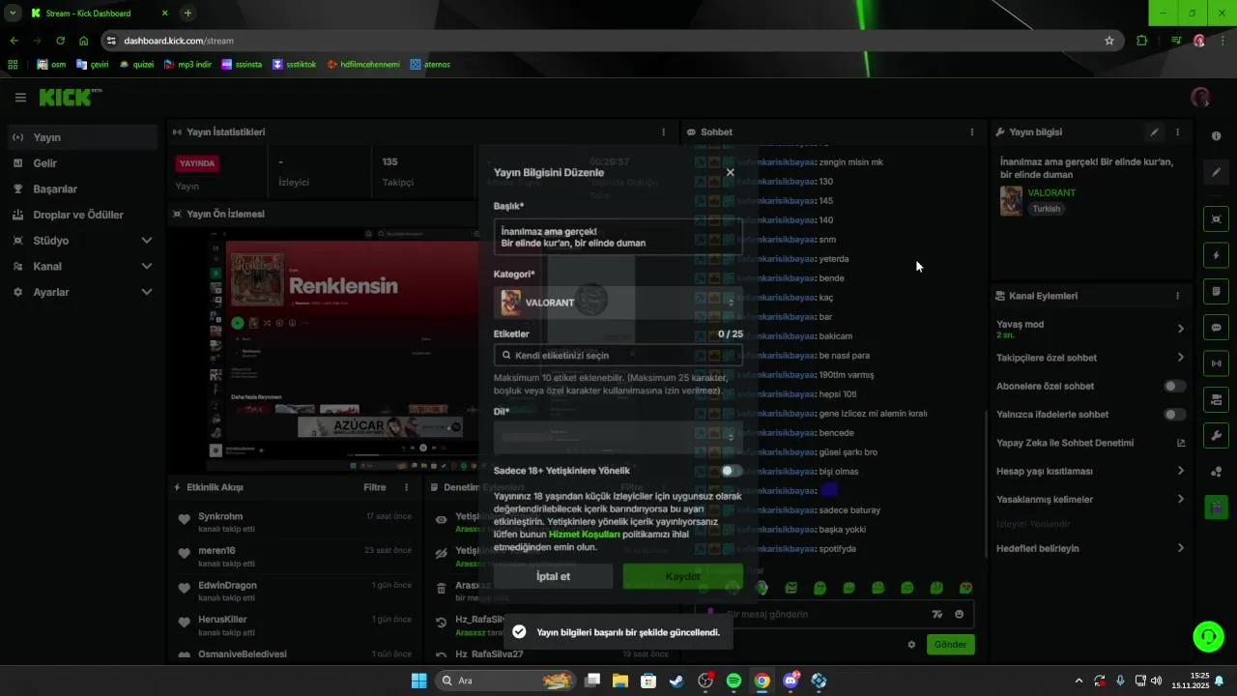
Task: Open the Dil language dropdown
Action: pyautogui.click(x=618, y=437)
